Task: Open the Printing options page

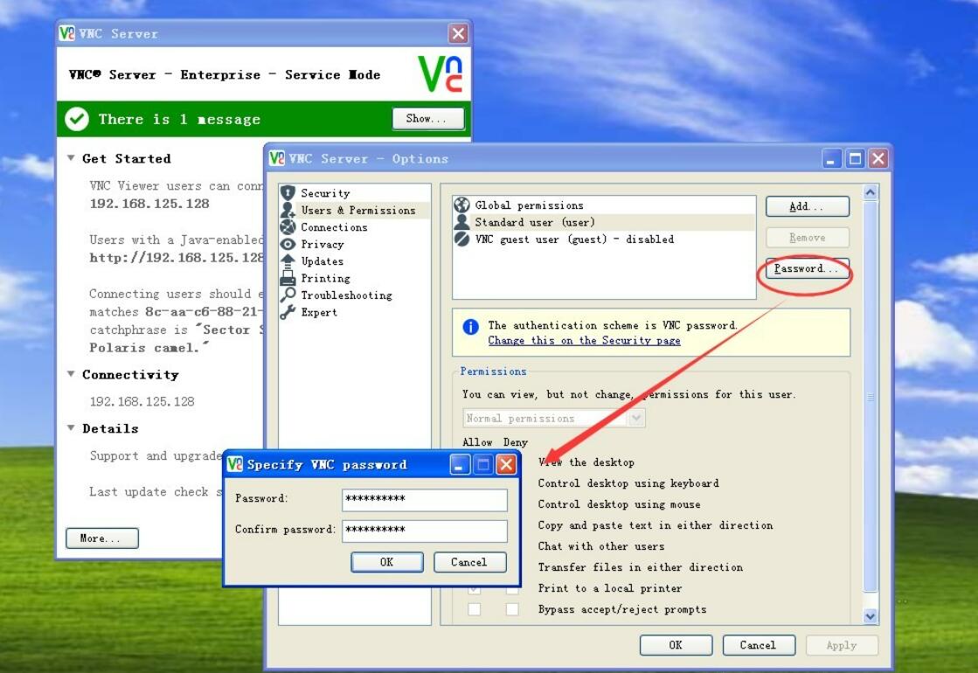Action: click(324, 278)
